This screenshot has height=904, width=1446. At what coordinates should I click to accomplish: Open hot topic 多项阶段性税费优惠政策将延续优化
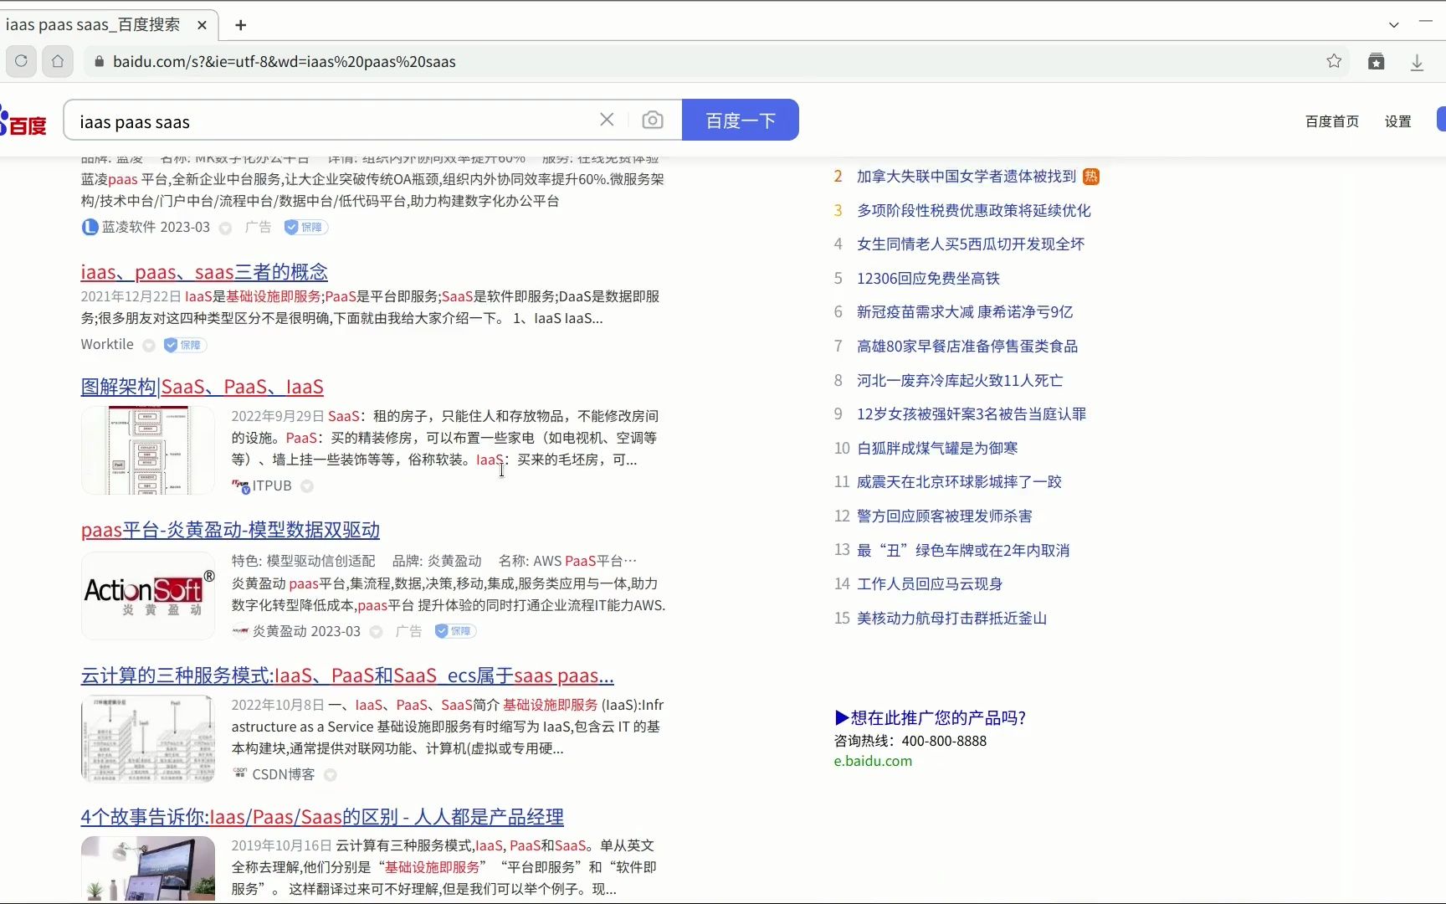[x=974, y=211]
